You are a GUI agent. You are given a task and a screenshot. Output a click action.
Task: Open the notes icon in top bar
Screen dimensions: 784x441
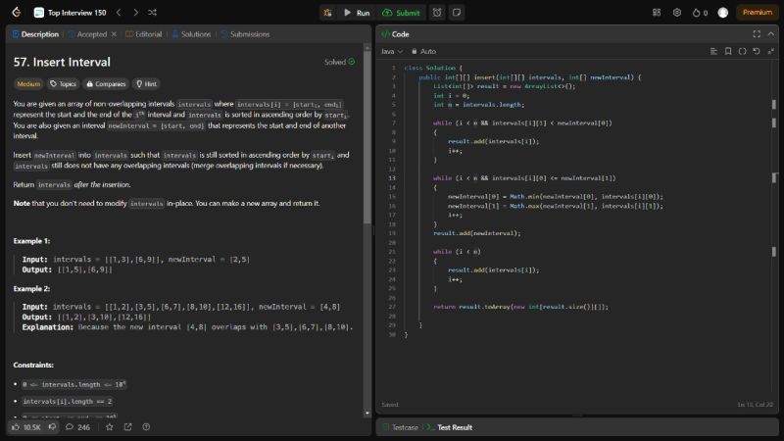(457, 13)
